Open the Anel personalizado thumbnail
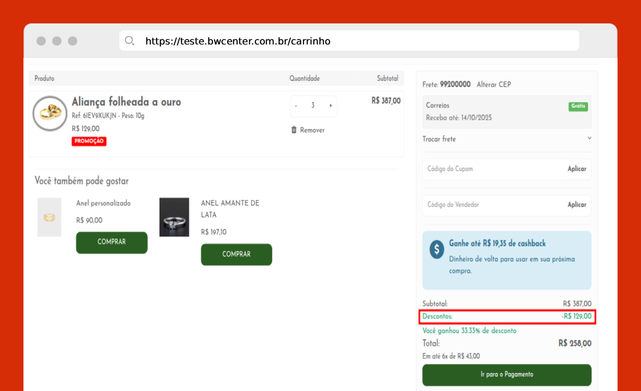Viewport: 641px width, 391px height. (x=49, y=217)
